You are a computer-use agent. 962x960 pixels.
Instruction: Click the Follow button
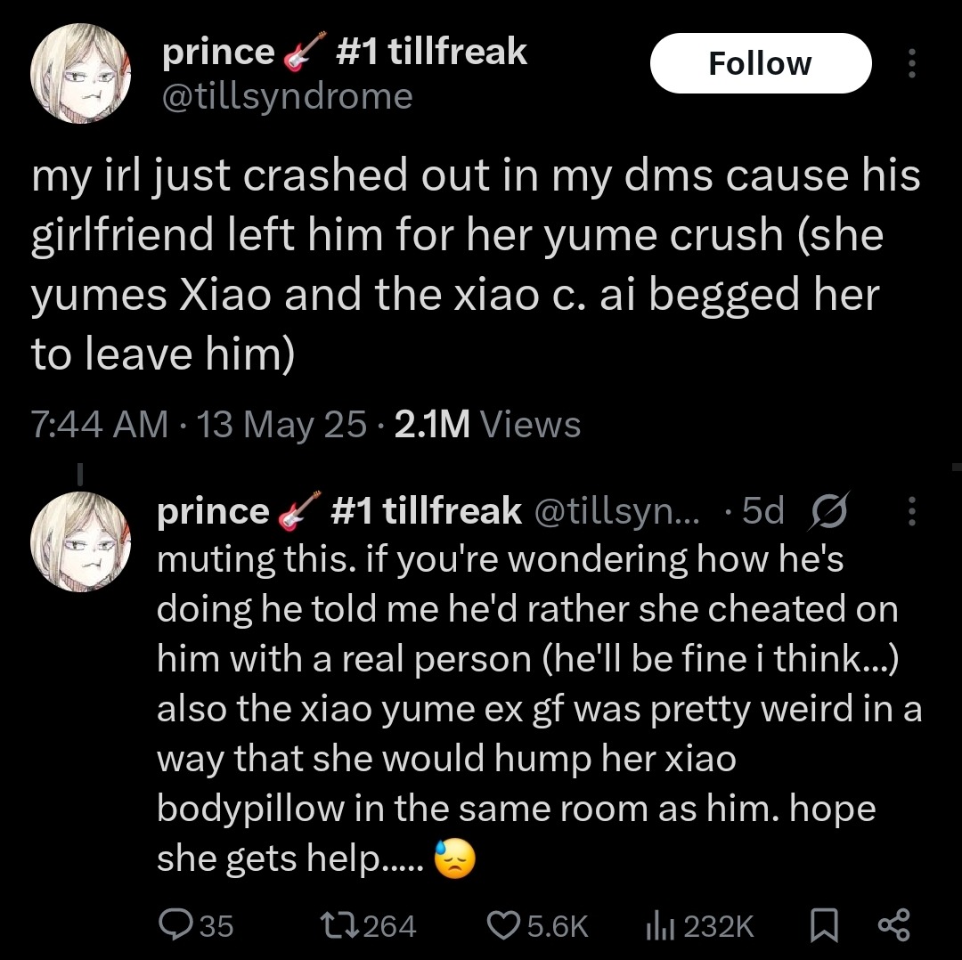760,63
